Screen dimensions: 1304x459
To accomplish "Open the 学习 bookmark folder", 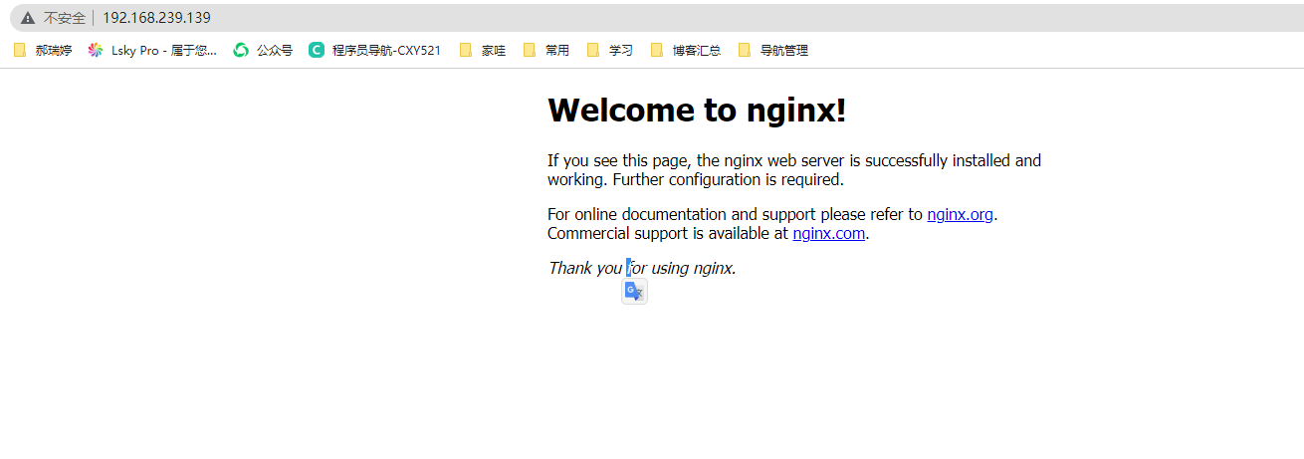I will (x=610, y=50).
